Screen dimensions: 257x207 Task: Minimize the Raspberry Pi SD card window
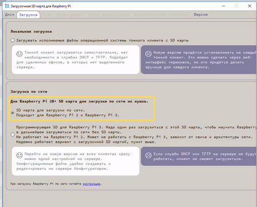tap(224, 6)
